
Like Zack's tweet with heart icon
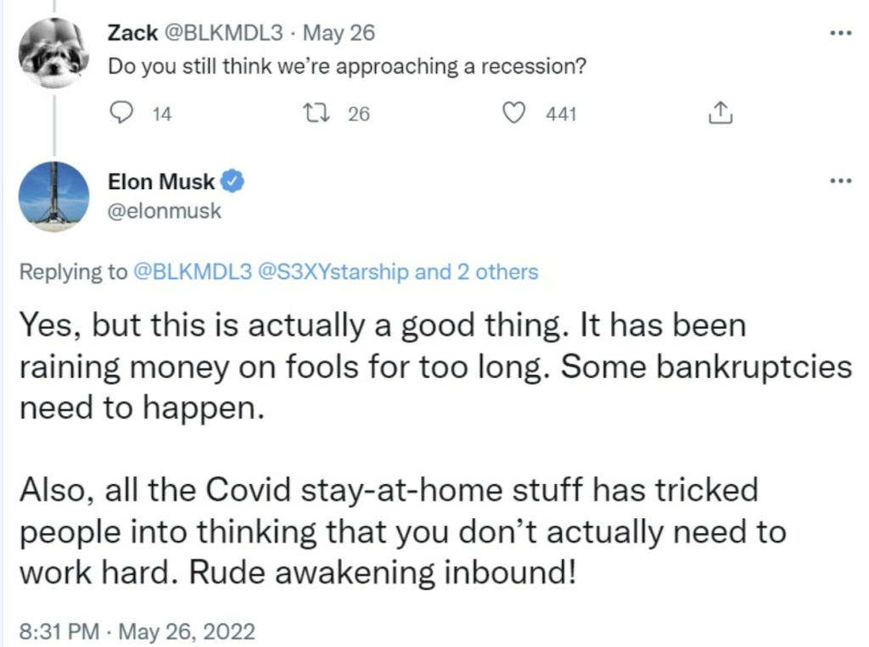[513, 113]
